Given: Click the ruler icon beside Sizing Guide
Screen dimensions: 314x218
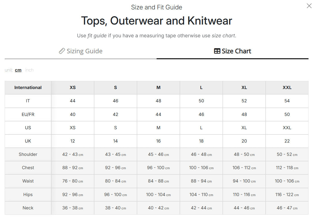Looking at the screenshot, I should pyautogui.click(x=62, y=51).
